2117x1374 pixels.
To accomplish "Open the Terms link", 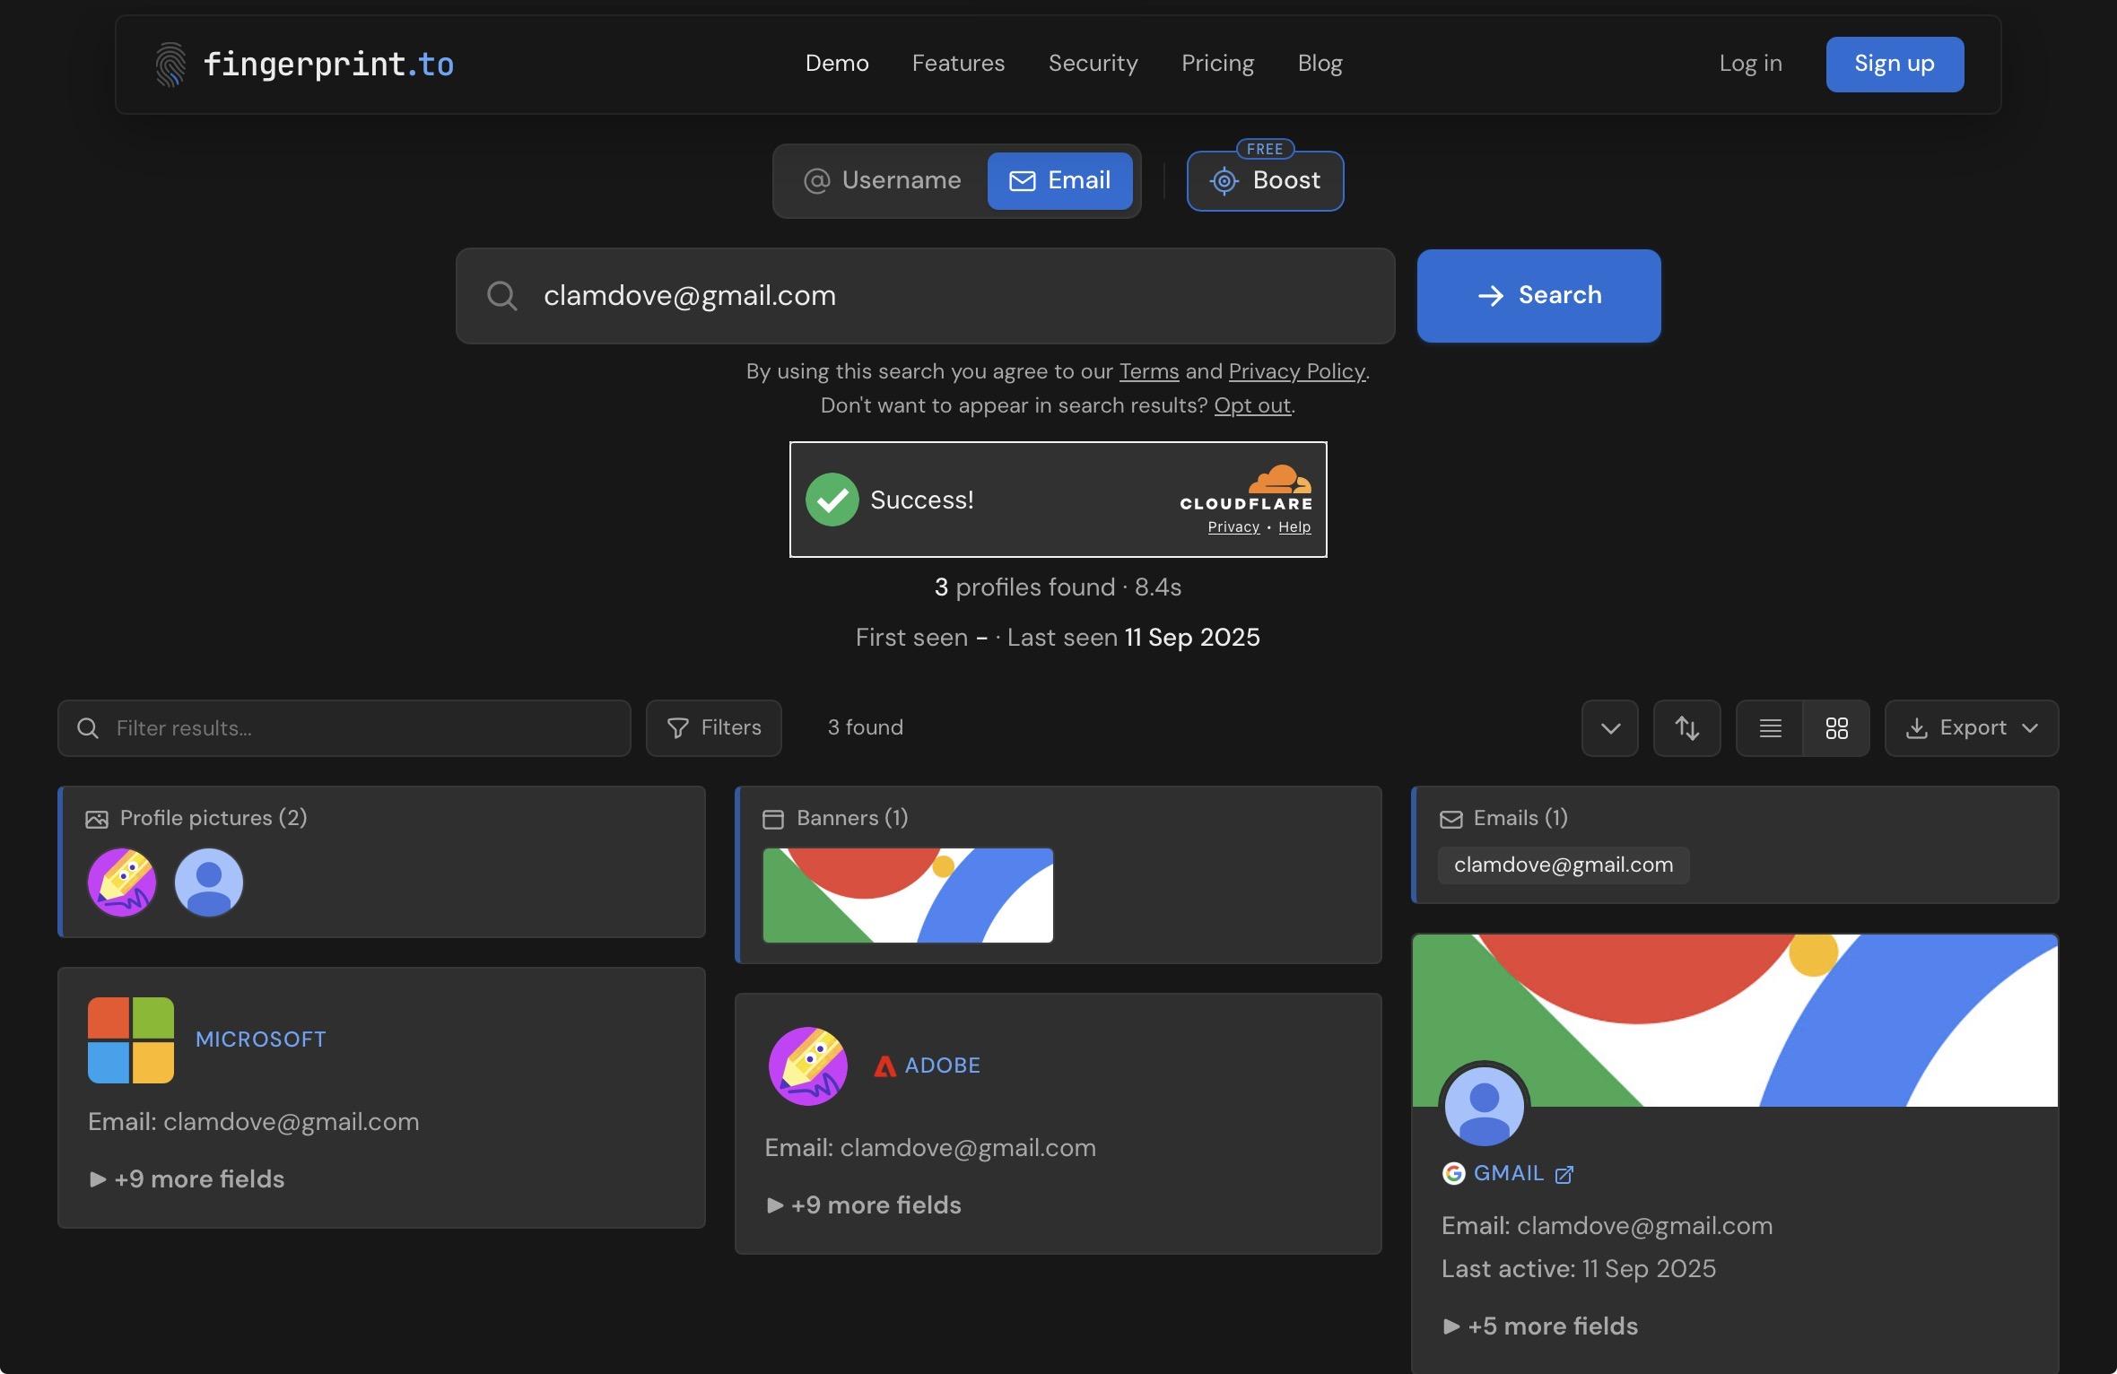I will (1148, 371).
